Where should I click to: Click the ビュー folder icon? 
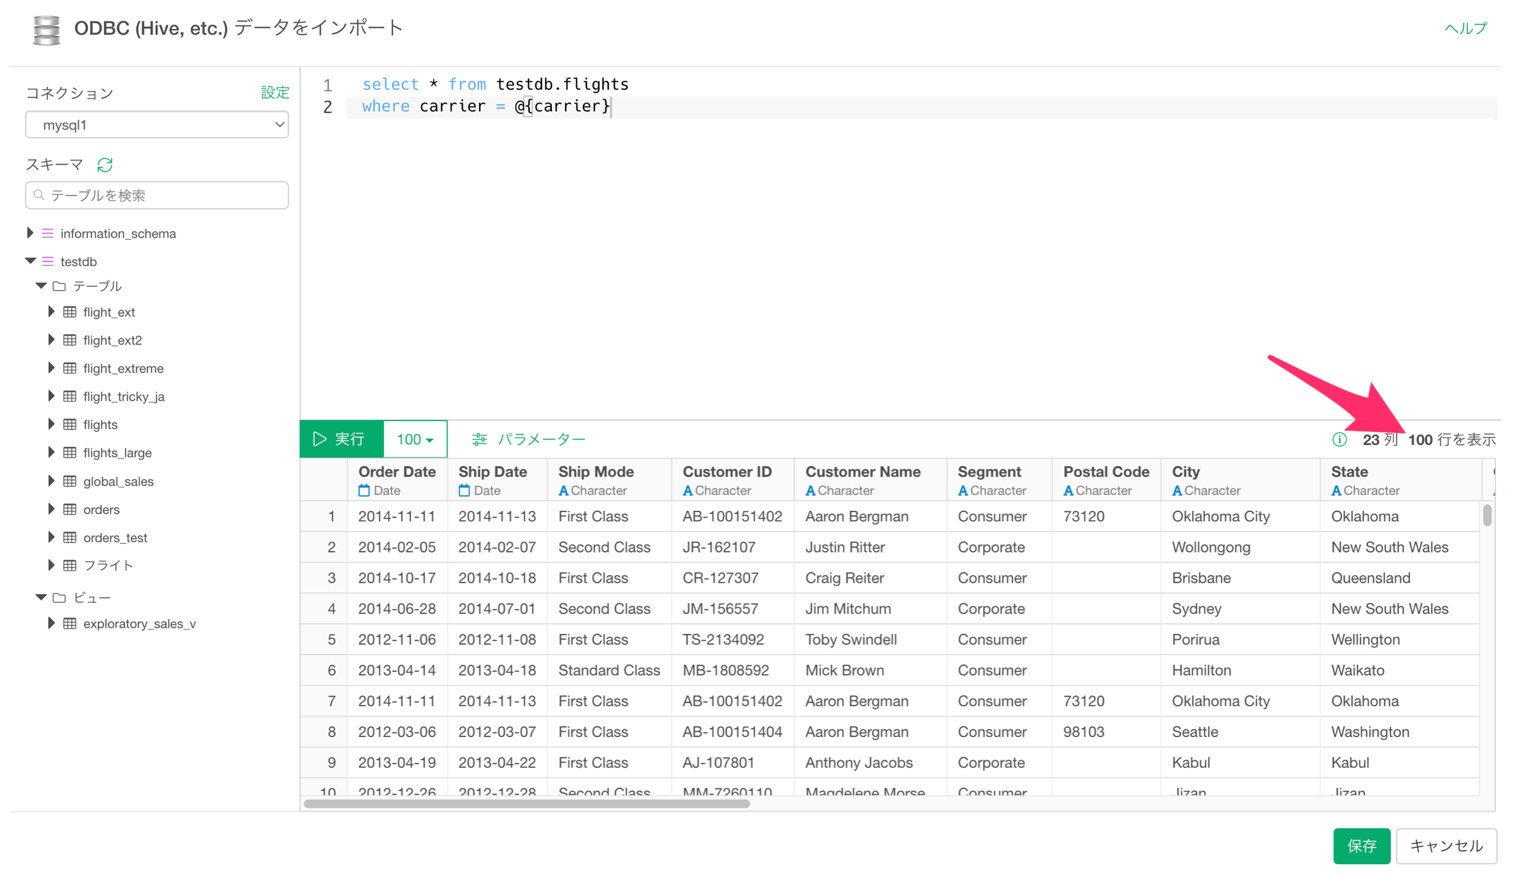click(59, 597)
